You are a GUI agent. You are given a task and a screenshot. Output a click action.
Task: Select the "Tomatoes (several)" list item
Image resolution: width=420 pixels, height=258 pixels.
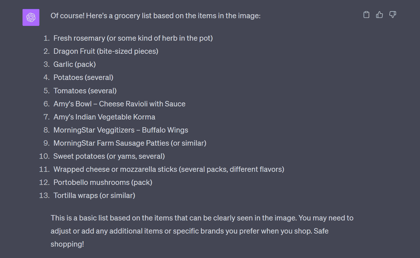pos(85,91)
